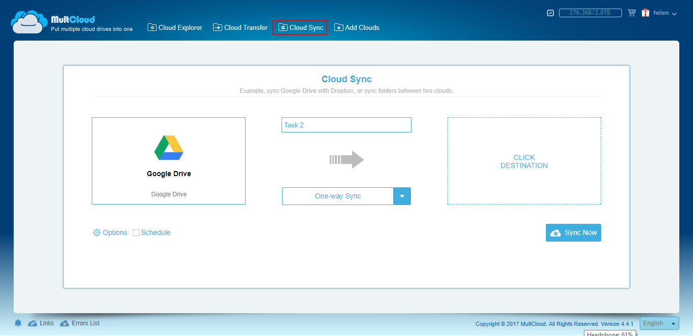Image resolution: width=693 pixels, height=336 pixels.
Task: Click the Links cloud icon
Action: tap(32, 323)
